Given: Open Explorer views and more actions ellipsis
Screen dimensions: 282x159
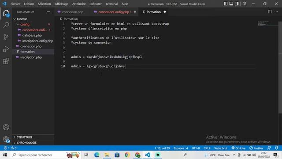Looking at the screenshot, I should (x=48, y=12).
